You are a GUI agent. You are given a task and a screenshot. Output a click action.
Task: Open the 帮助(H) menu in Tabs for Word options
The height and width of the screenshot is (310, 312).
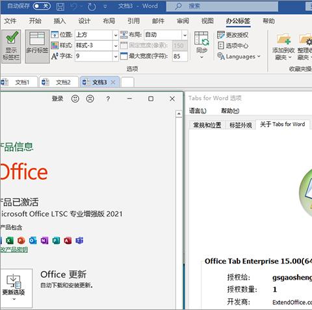pos(230,111)
